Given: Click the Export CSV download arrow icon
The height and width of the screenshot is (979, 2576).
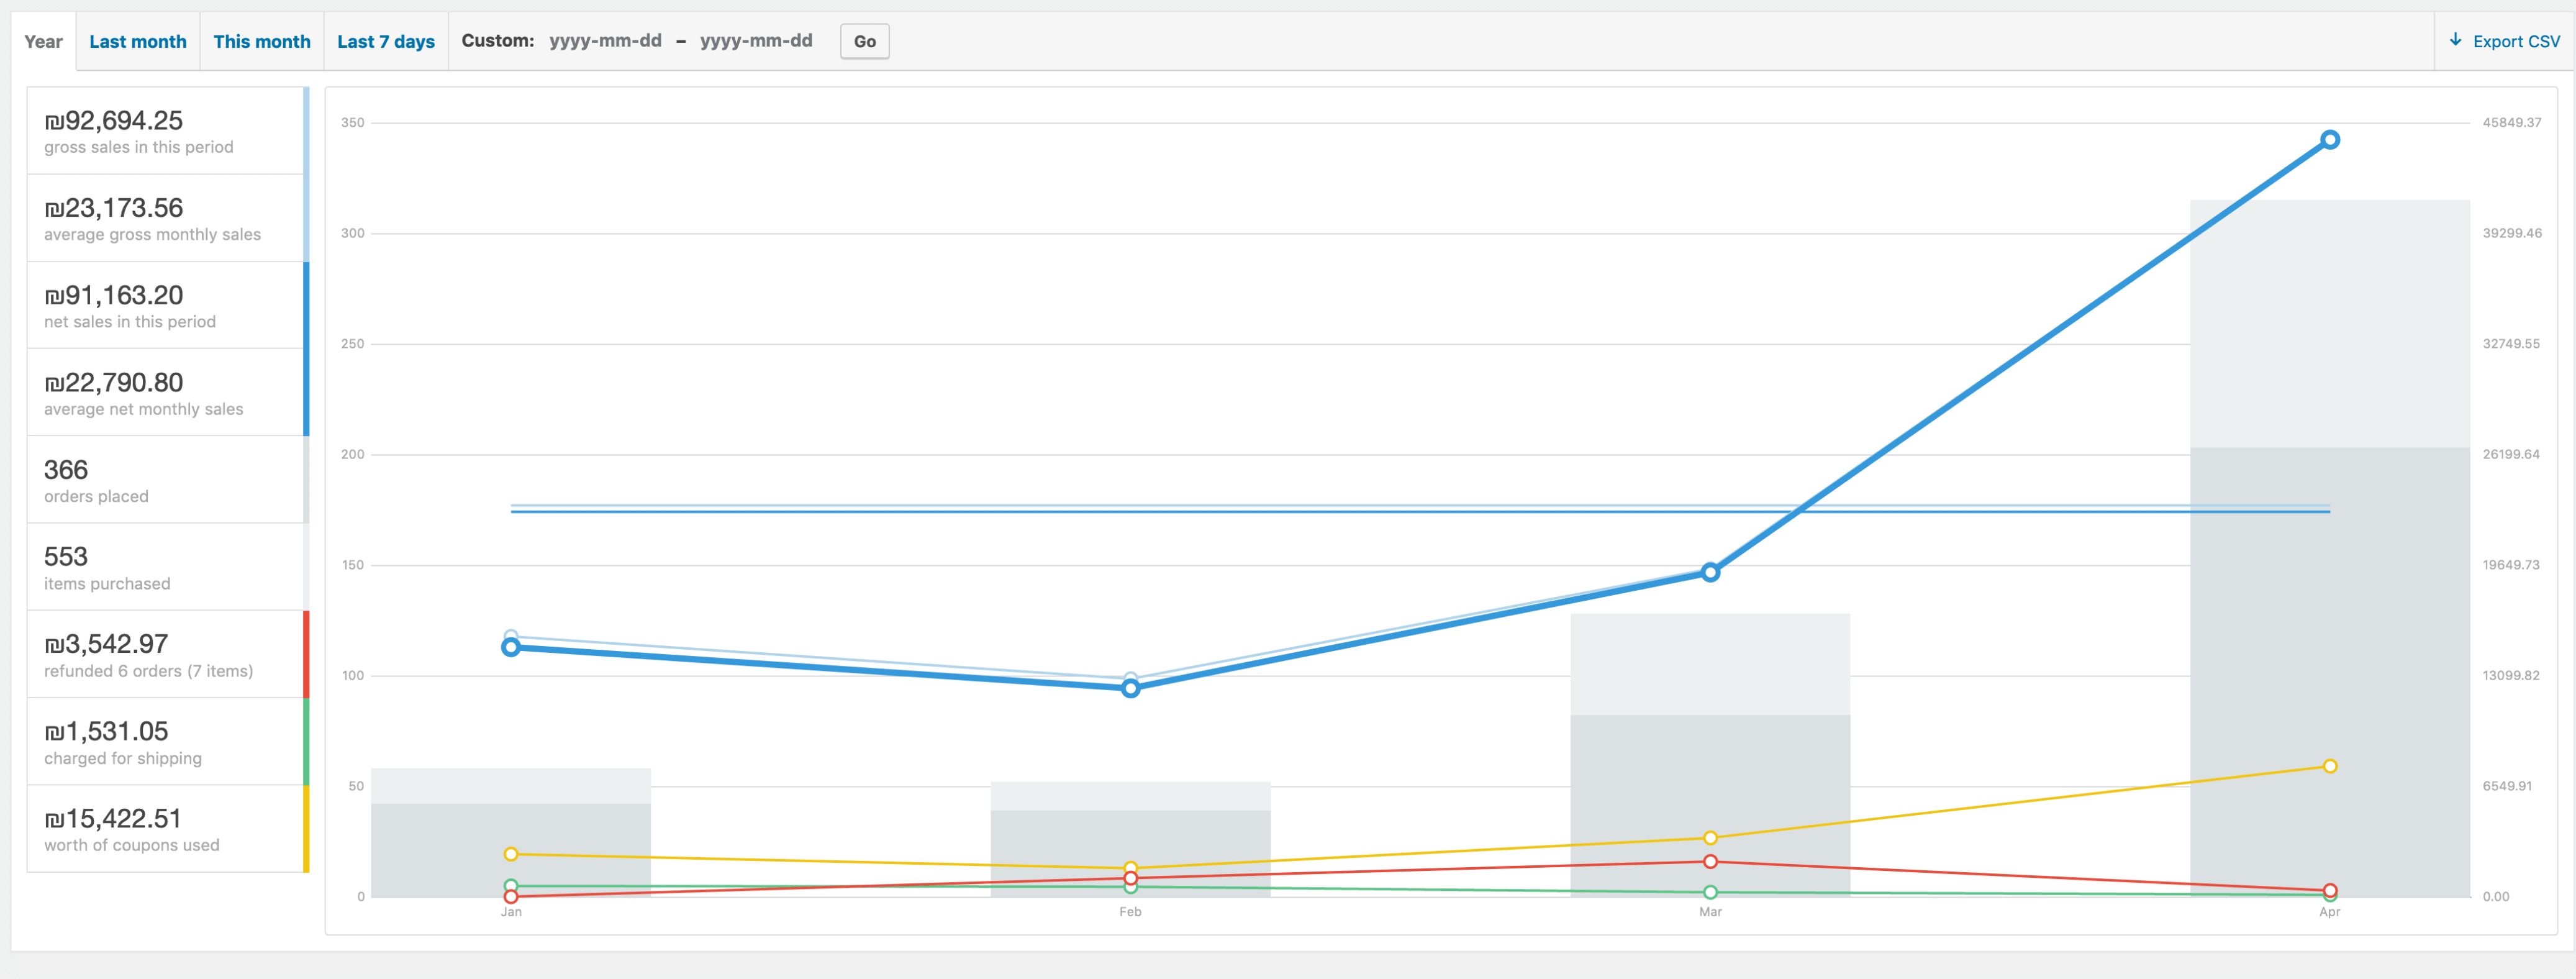Looking at the screenshot, I should 2455,40.
